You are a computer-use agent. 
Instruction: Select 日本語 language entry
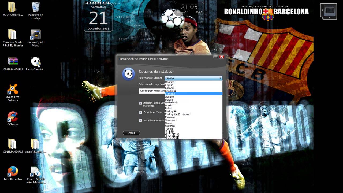tap(193, 132)
